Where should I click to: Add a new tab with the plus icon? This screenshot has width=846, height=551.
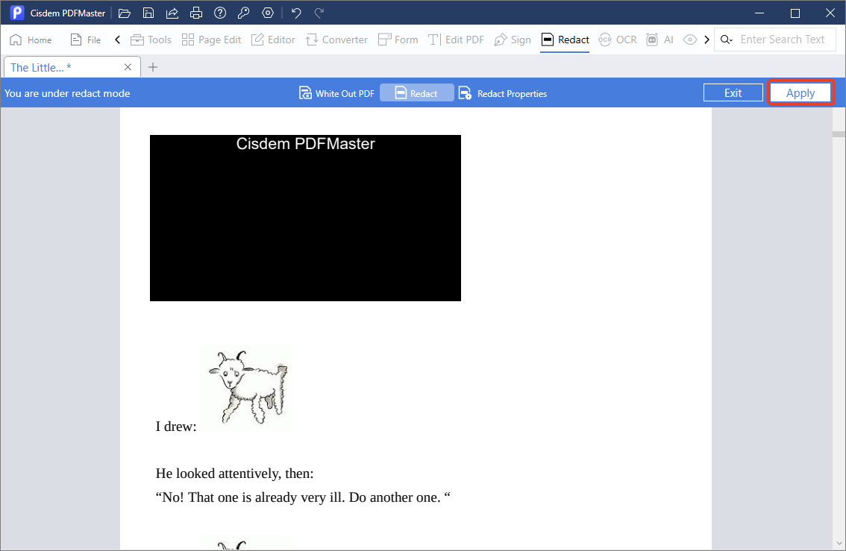click(x=153, y=67)
